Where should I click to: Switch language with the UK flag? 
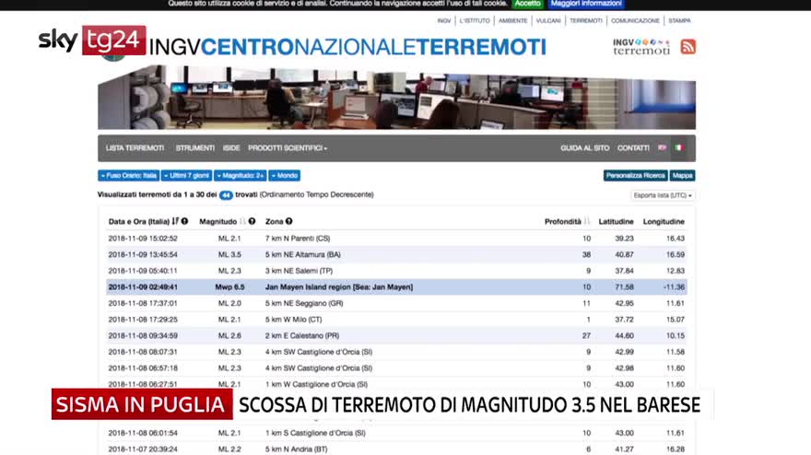(662, 147)
